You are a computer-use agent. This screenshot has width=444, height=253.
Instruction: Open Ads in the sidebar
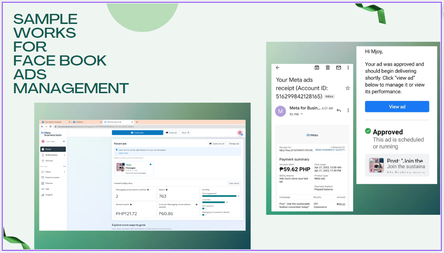tap(53, 189)
